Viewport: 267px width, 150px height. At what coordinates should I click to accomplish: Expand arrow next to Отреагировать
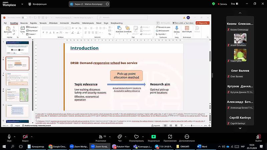point(143,137)
